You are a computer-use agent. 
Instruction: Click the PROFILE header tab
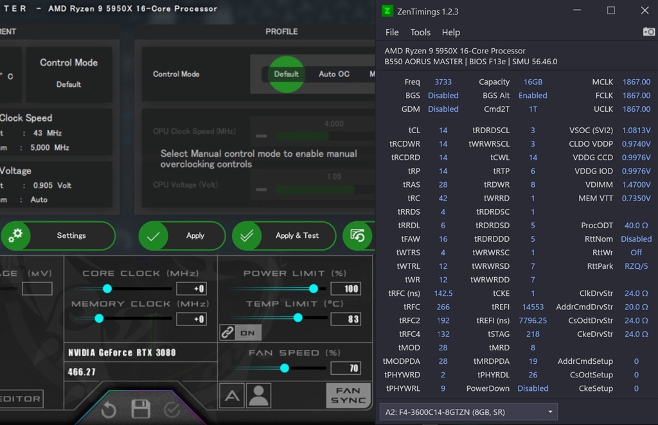click(x=281, y=32)
